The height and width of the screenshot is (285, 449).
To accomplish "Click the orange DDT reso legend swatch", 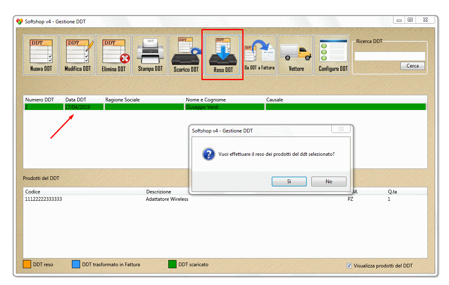I will (x=27, y=265).
